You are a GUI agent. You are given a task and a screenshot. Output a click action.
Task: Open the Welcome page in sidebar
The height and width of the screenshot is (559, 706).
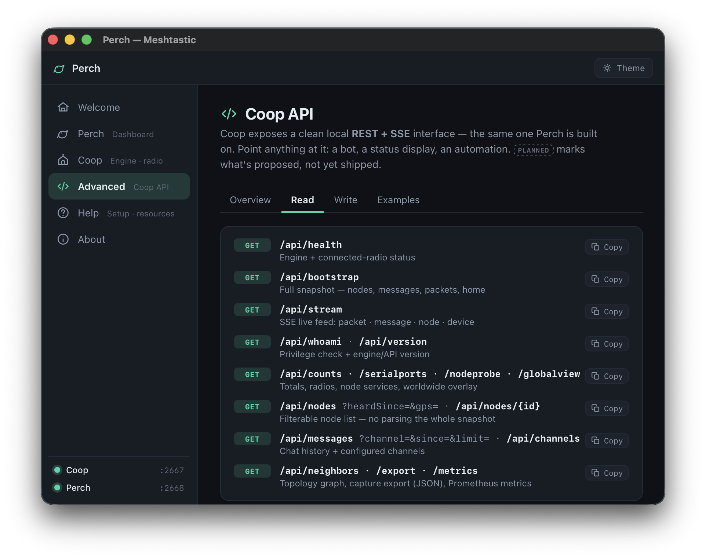[x=119, y=107]
